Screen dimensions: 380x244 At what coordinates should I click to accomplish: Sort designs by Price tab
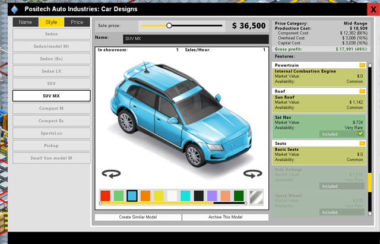[x=77, y=22]
